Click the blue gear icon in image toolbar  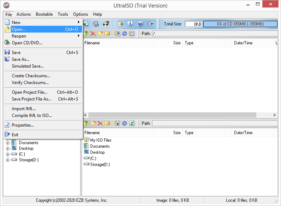pos(124,34)
